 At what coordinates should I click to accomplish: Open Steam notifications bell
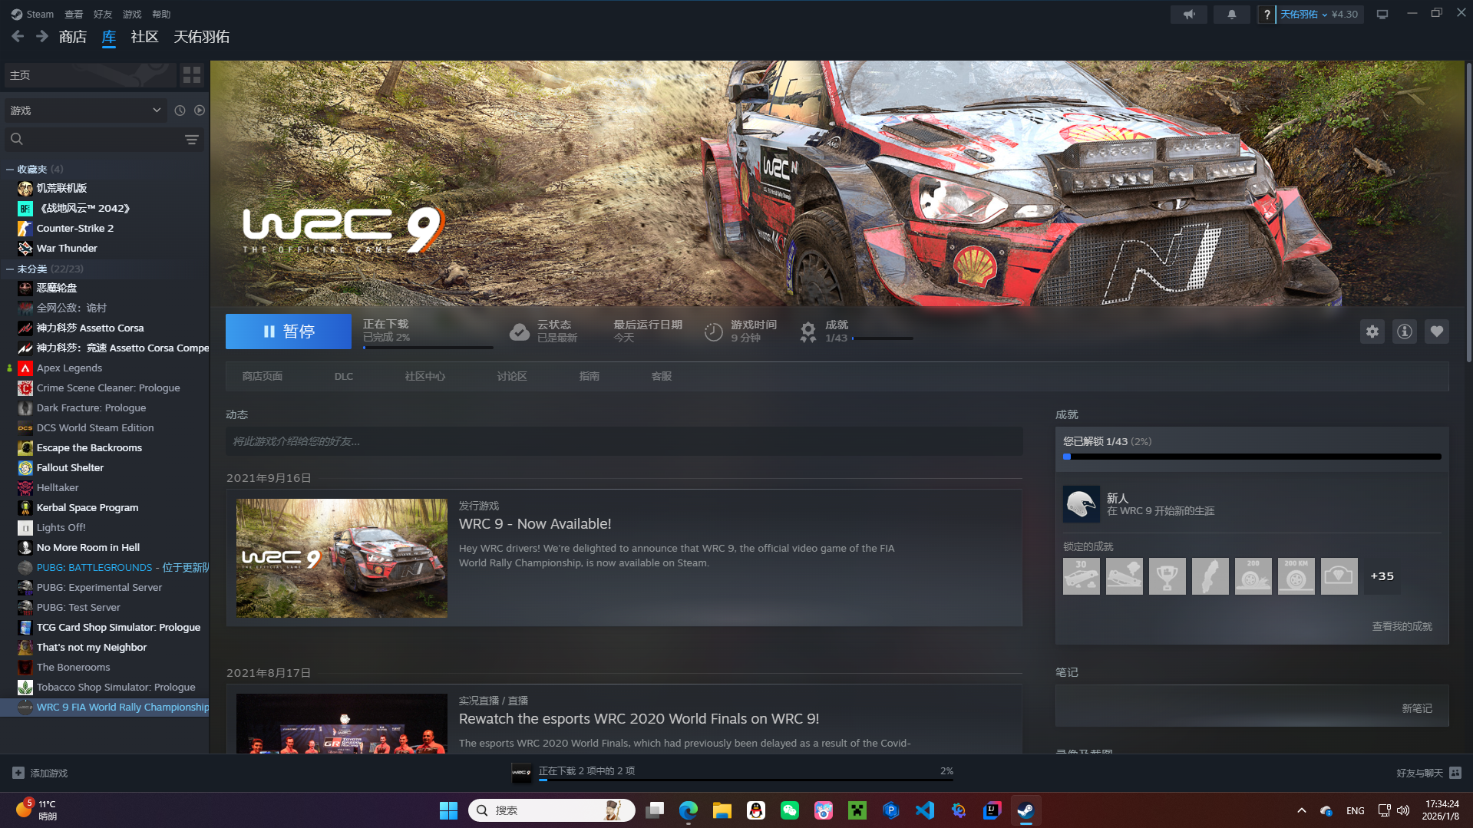tap(1231, 15)
